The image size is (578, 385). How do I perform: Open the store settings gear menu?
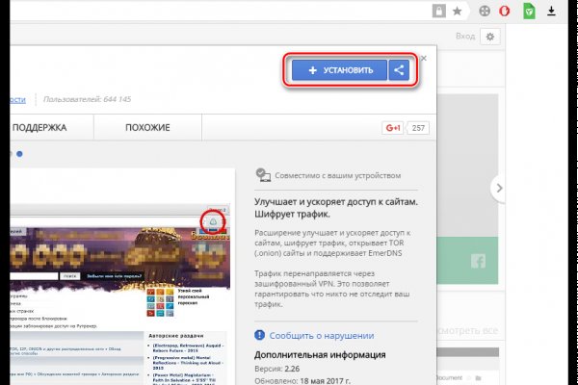pyautogui.click(x=491, y=36)
